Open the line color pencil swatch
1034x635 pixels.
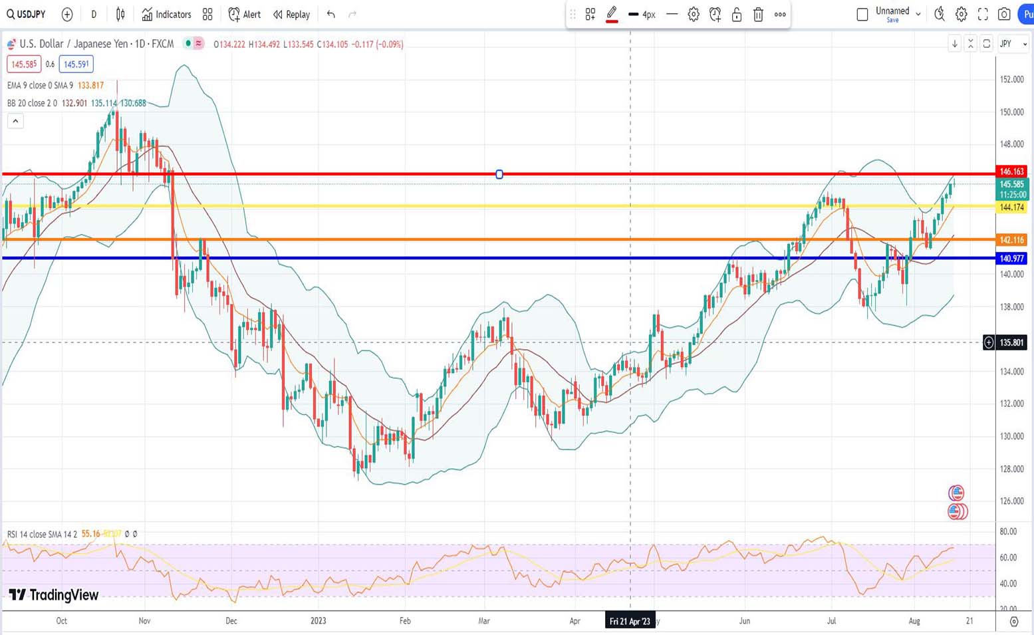click(612, 14)
